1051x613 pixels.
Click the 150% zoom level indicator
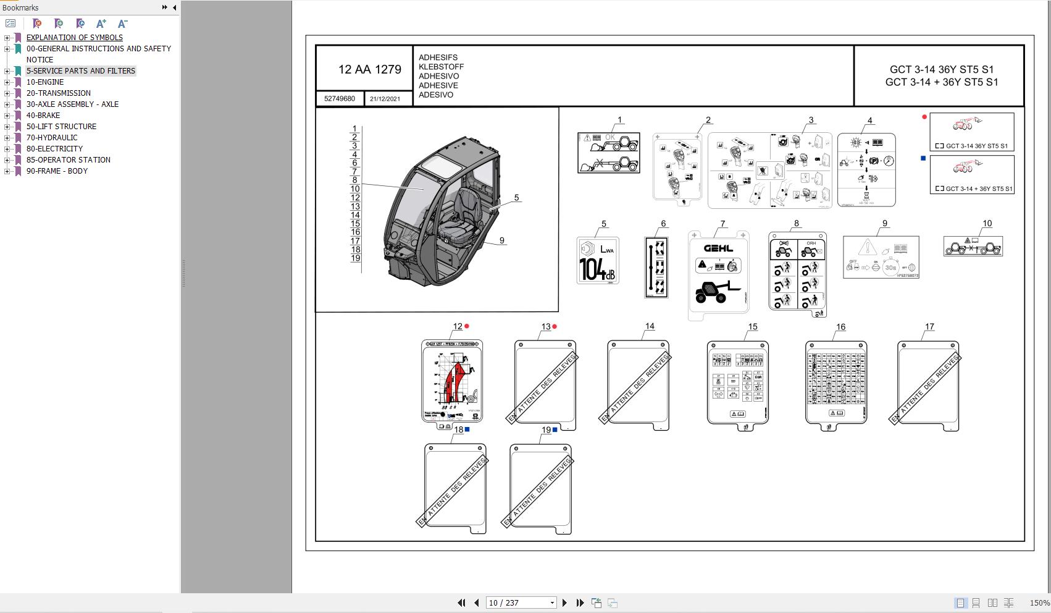click(1039, 603)
